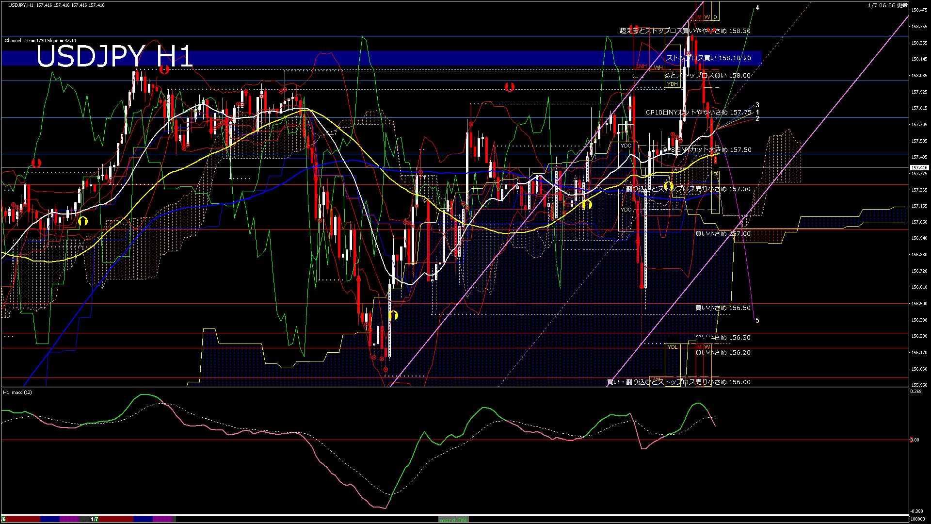
Task: Click the 1/7 date marker on session bar
Action: tap(95, 519)
